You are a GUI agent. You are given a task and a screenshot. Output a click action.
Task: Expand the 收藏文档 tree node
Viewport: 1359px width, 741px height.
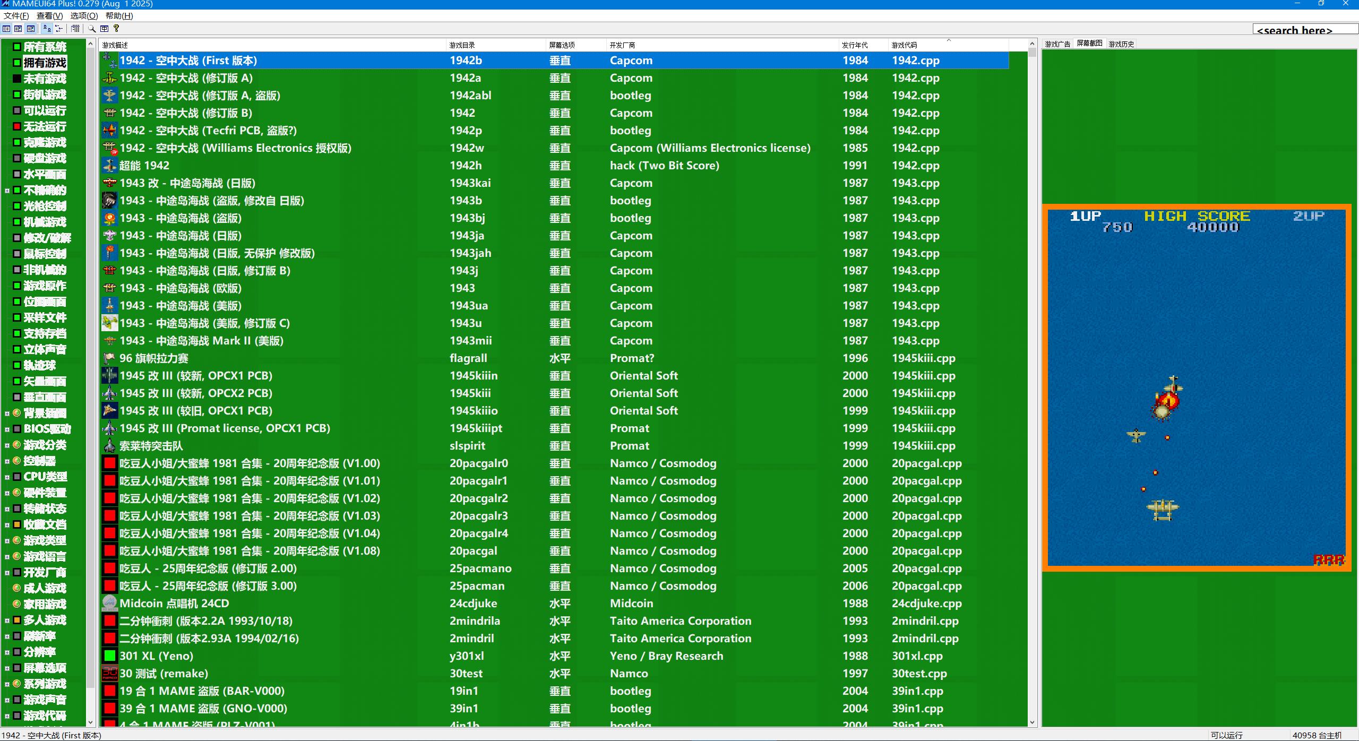[x=7, y=525]
